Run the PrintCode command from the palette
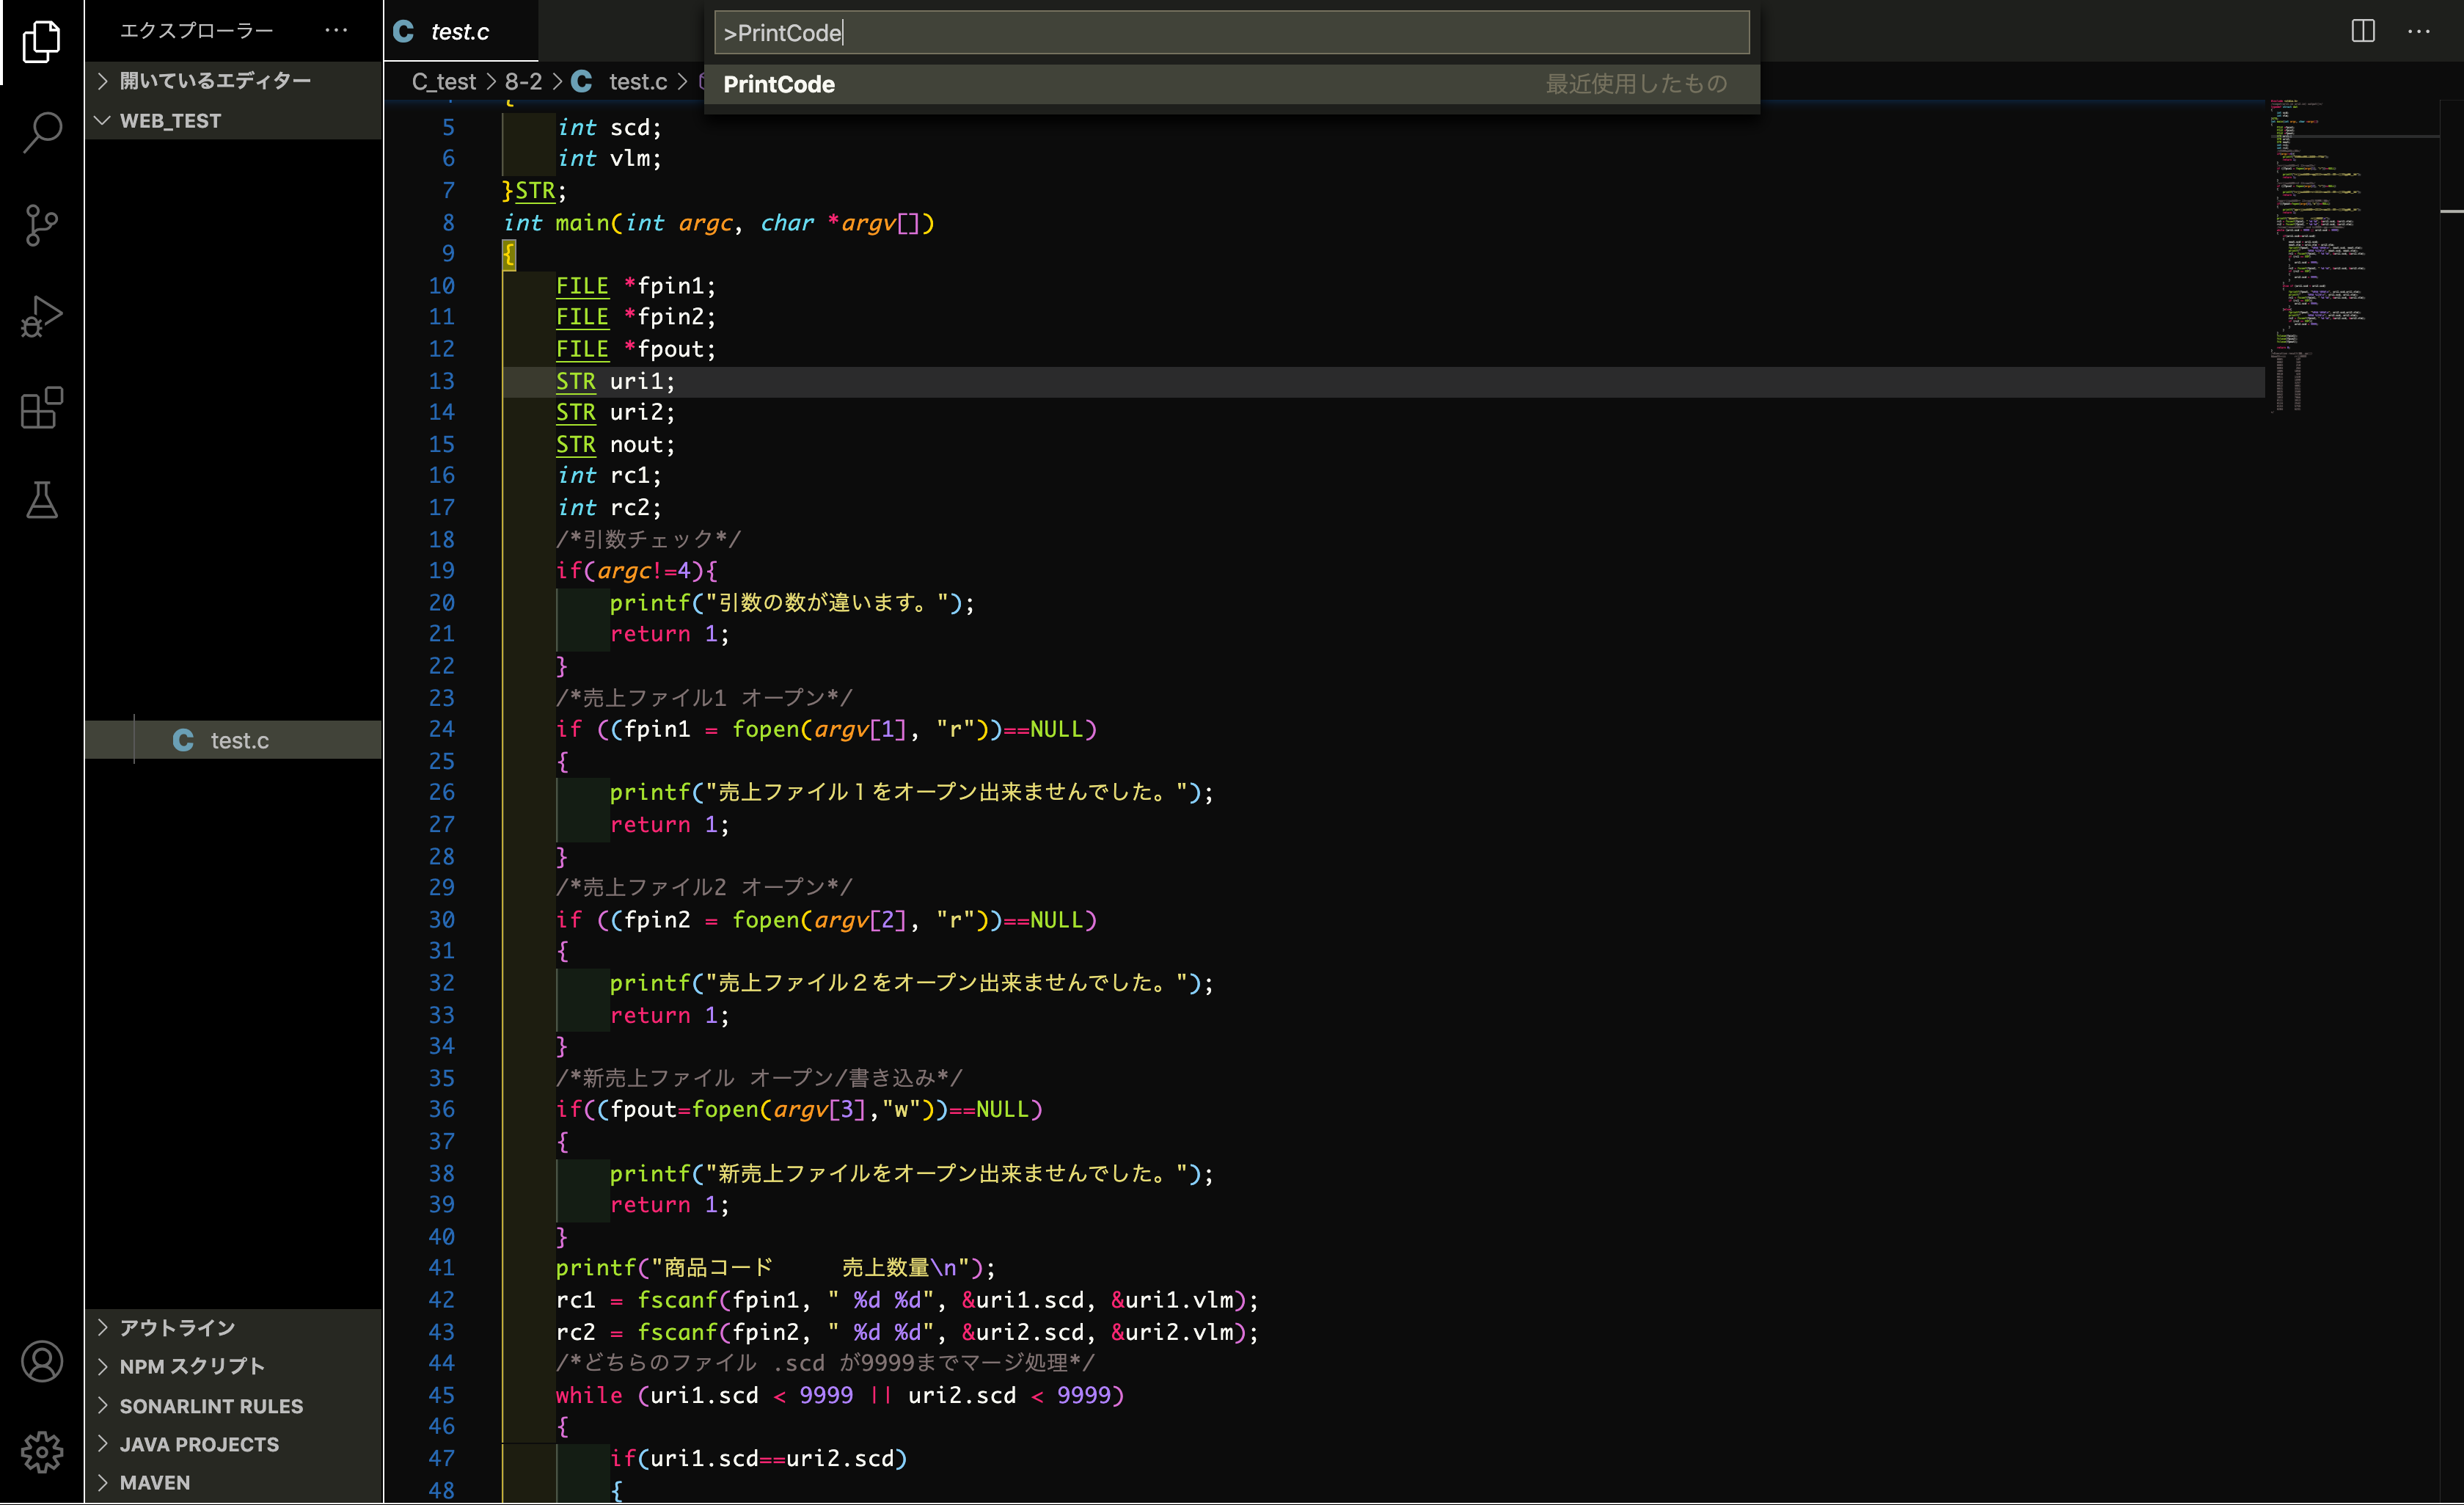The width and height of the screenshot is (2464, 1505). click(x=779, y=84)
